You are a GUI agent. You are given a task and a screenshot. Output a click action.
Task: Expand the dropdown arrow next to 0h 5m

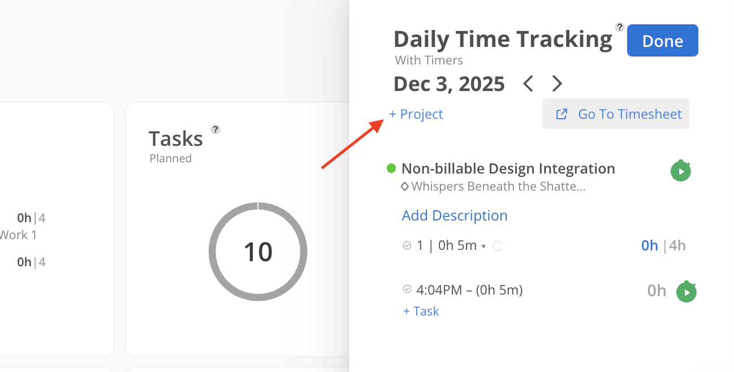tap(483, 246)
